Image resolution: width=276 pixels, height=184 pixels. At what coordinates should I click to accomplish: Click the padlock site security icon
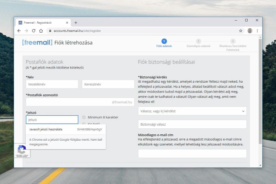[50, 30]
